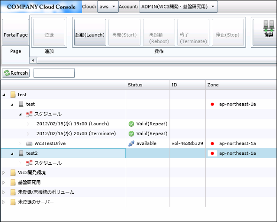Click the 起動(Launch) button
277x222 pixels.
pos(90,32)
